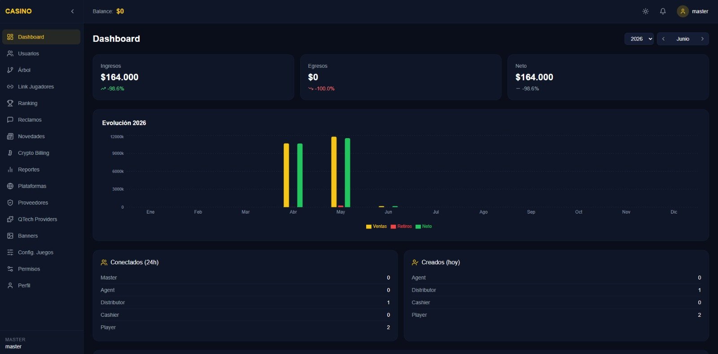Screen dimensions: 718x354
Task: Click the green Neto bar for May
Action: (x=347, y=173)
